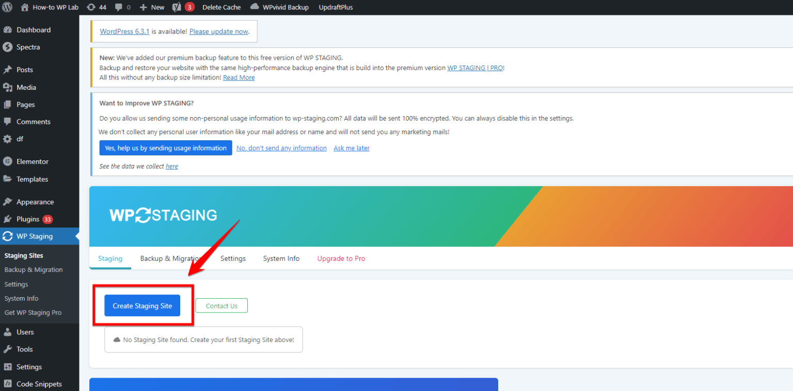Viewport: 793px width, 391px height.
Task: Create new content via the + New item
Action: pos(151,7)
